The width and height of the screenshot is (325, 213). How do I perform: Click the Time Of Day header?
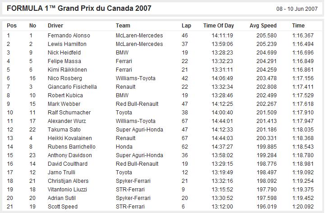click(x=219, y=26)
